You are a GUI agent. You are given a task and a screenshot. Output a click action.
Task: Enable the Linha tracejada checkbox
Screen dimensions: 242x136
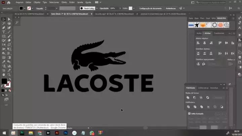pyautogui.click(x=189, y=113)
